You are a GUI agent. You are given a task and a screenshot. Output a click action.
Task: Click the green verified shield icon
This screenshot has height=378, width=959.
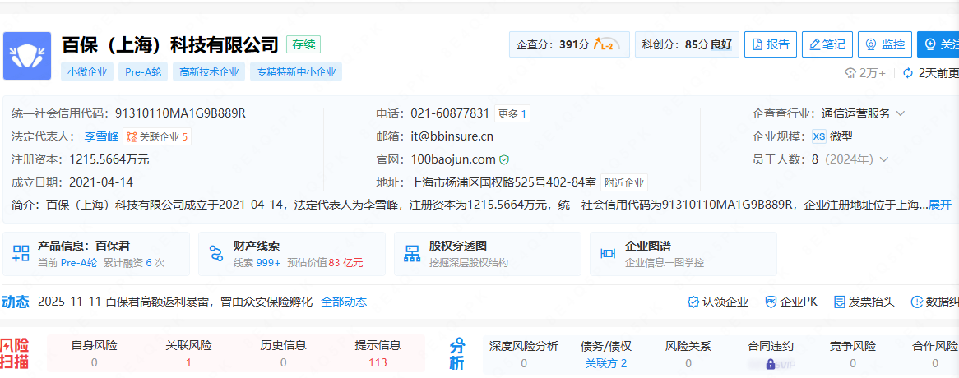point(504,160)
